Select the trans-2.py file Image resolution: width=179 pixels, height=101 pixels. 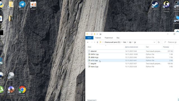coord(95,67)
